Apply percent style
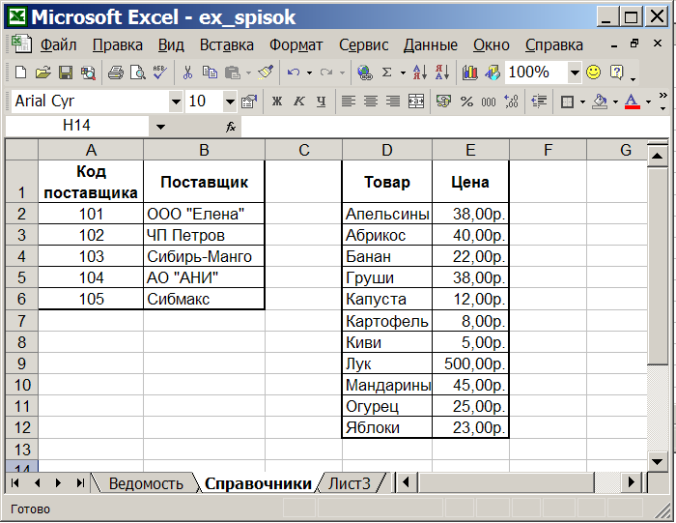676x523 pixels. tap(466, 102)
